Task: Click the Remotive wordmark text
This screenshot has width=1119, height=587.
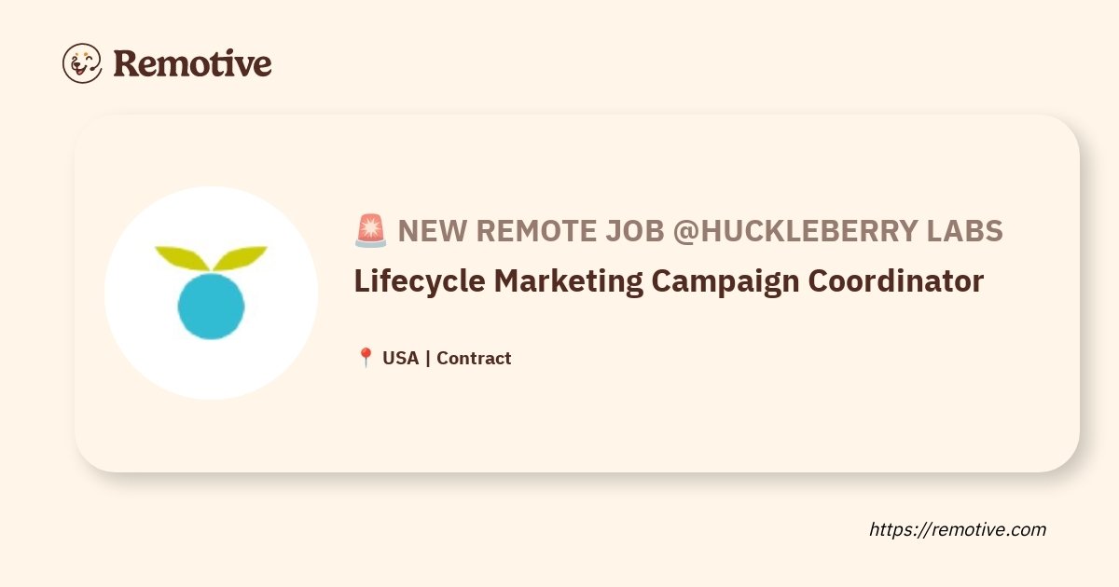Action: pyautogui.click(x=192, y=63)
